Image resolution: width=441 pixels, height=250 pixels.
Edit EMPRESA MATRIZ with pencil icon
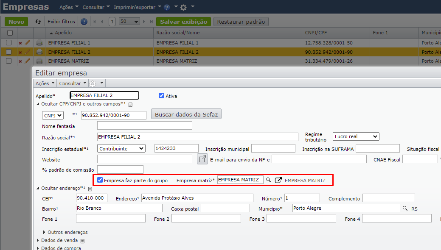coord(27,61)
